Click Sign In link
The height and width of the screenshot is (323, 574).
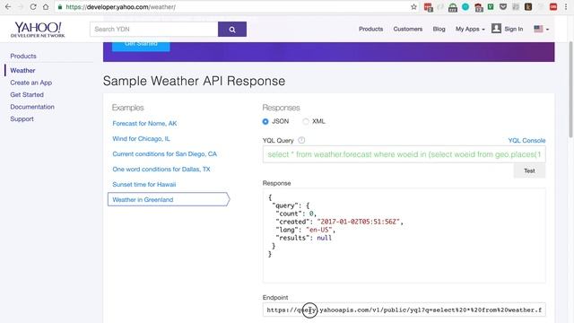click(514, 29)
